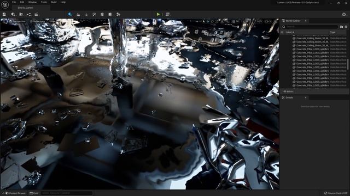Click the visibility eye column header
The width and height of the screenshot is (350, 196).
pyautogui.click(x=282, y=33)
